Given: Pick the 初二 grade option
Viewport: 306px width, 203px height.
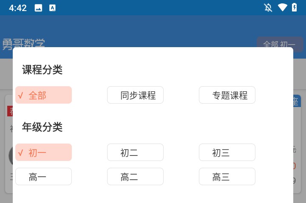Looking at the screenshot, I should 135,152.
